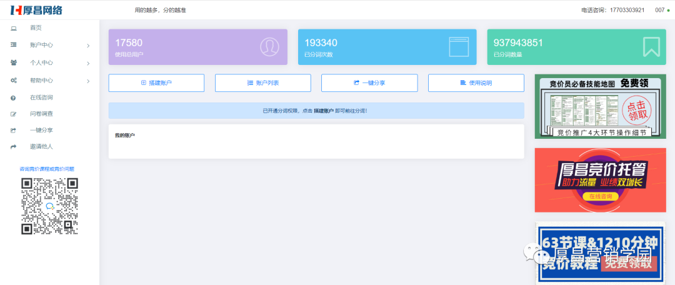Click the window icon on blue card
675x285 pixels.
[x=459, y=47]
